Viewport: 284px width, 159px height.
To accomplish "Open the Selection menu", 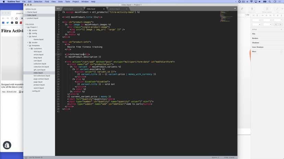I will point(38,2).
